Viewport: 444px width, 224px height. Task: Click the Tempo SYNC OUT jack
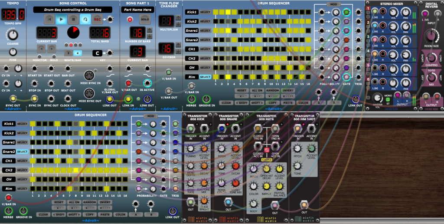click(x=13, y=99)
